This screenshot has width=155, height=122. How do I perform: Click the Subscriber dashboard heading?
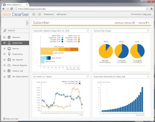click(x=41, y=23)
